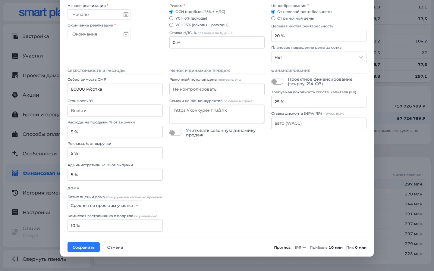
Task: Open Акции menu item
Action: (x=31, y=95)
